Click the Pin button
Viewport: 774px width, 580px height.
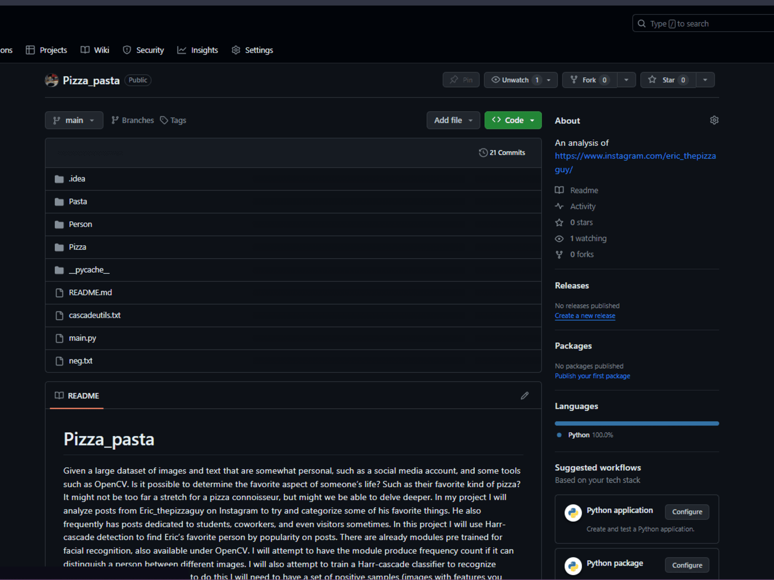click(461, 80)
